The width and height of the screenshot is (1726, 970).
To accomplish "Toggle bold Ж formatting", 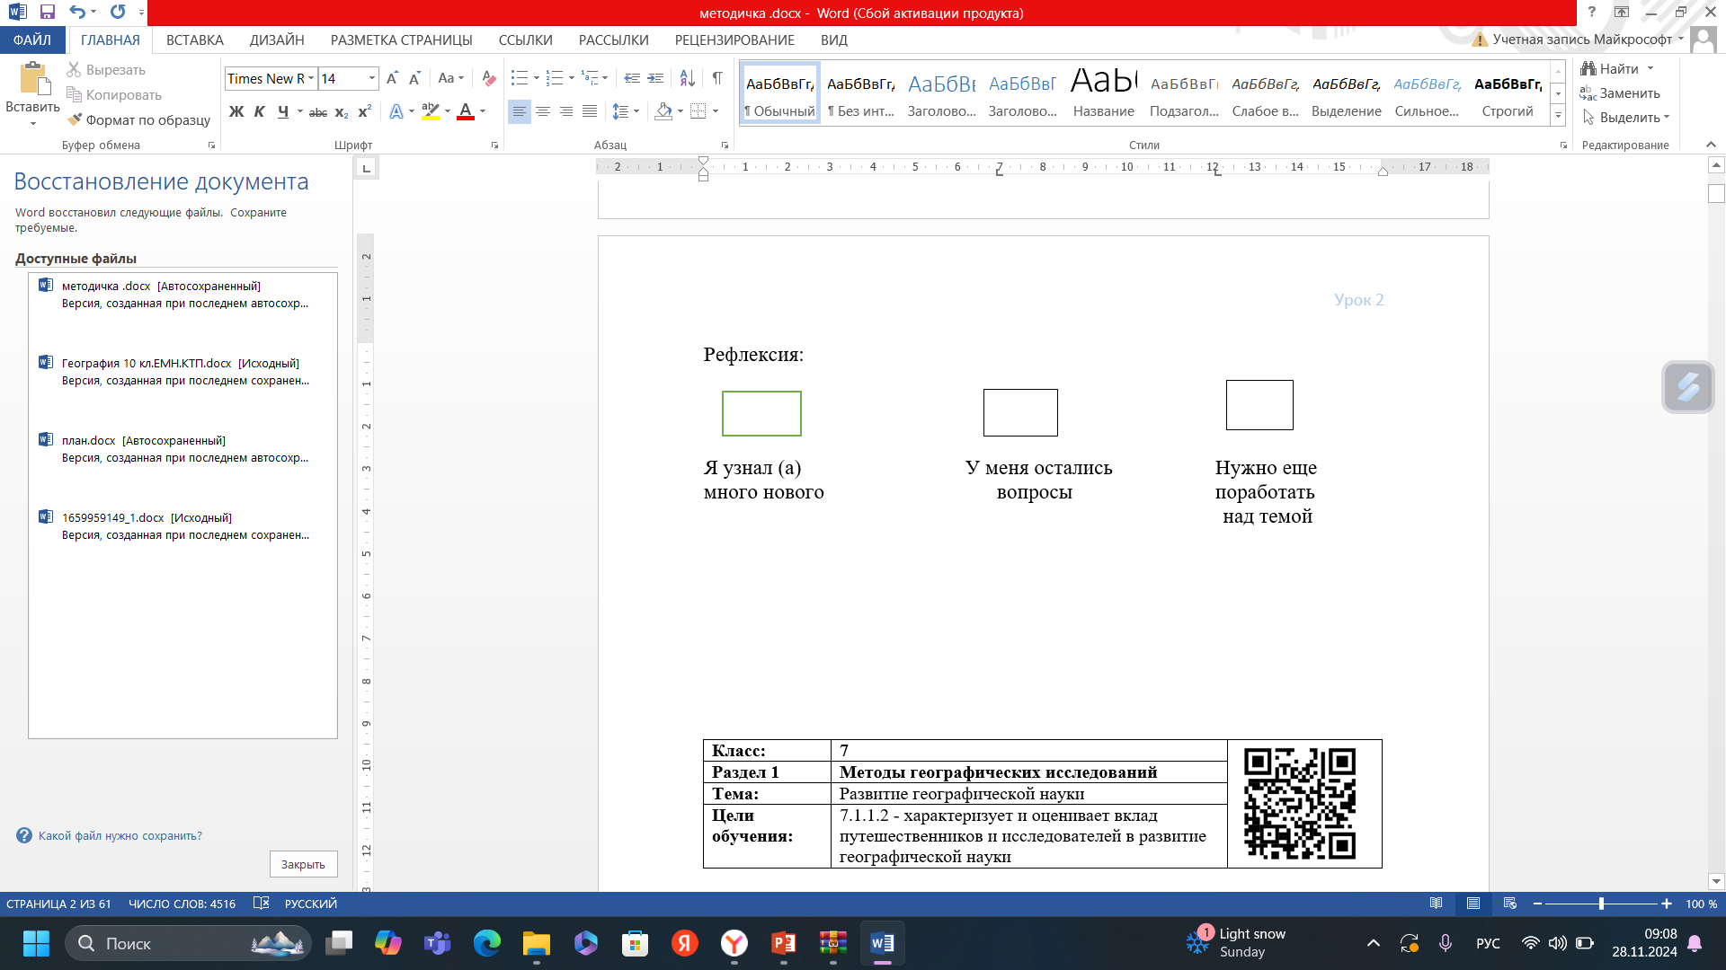I will pyautogui.click(x=236, y=111).
